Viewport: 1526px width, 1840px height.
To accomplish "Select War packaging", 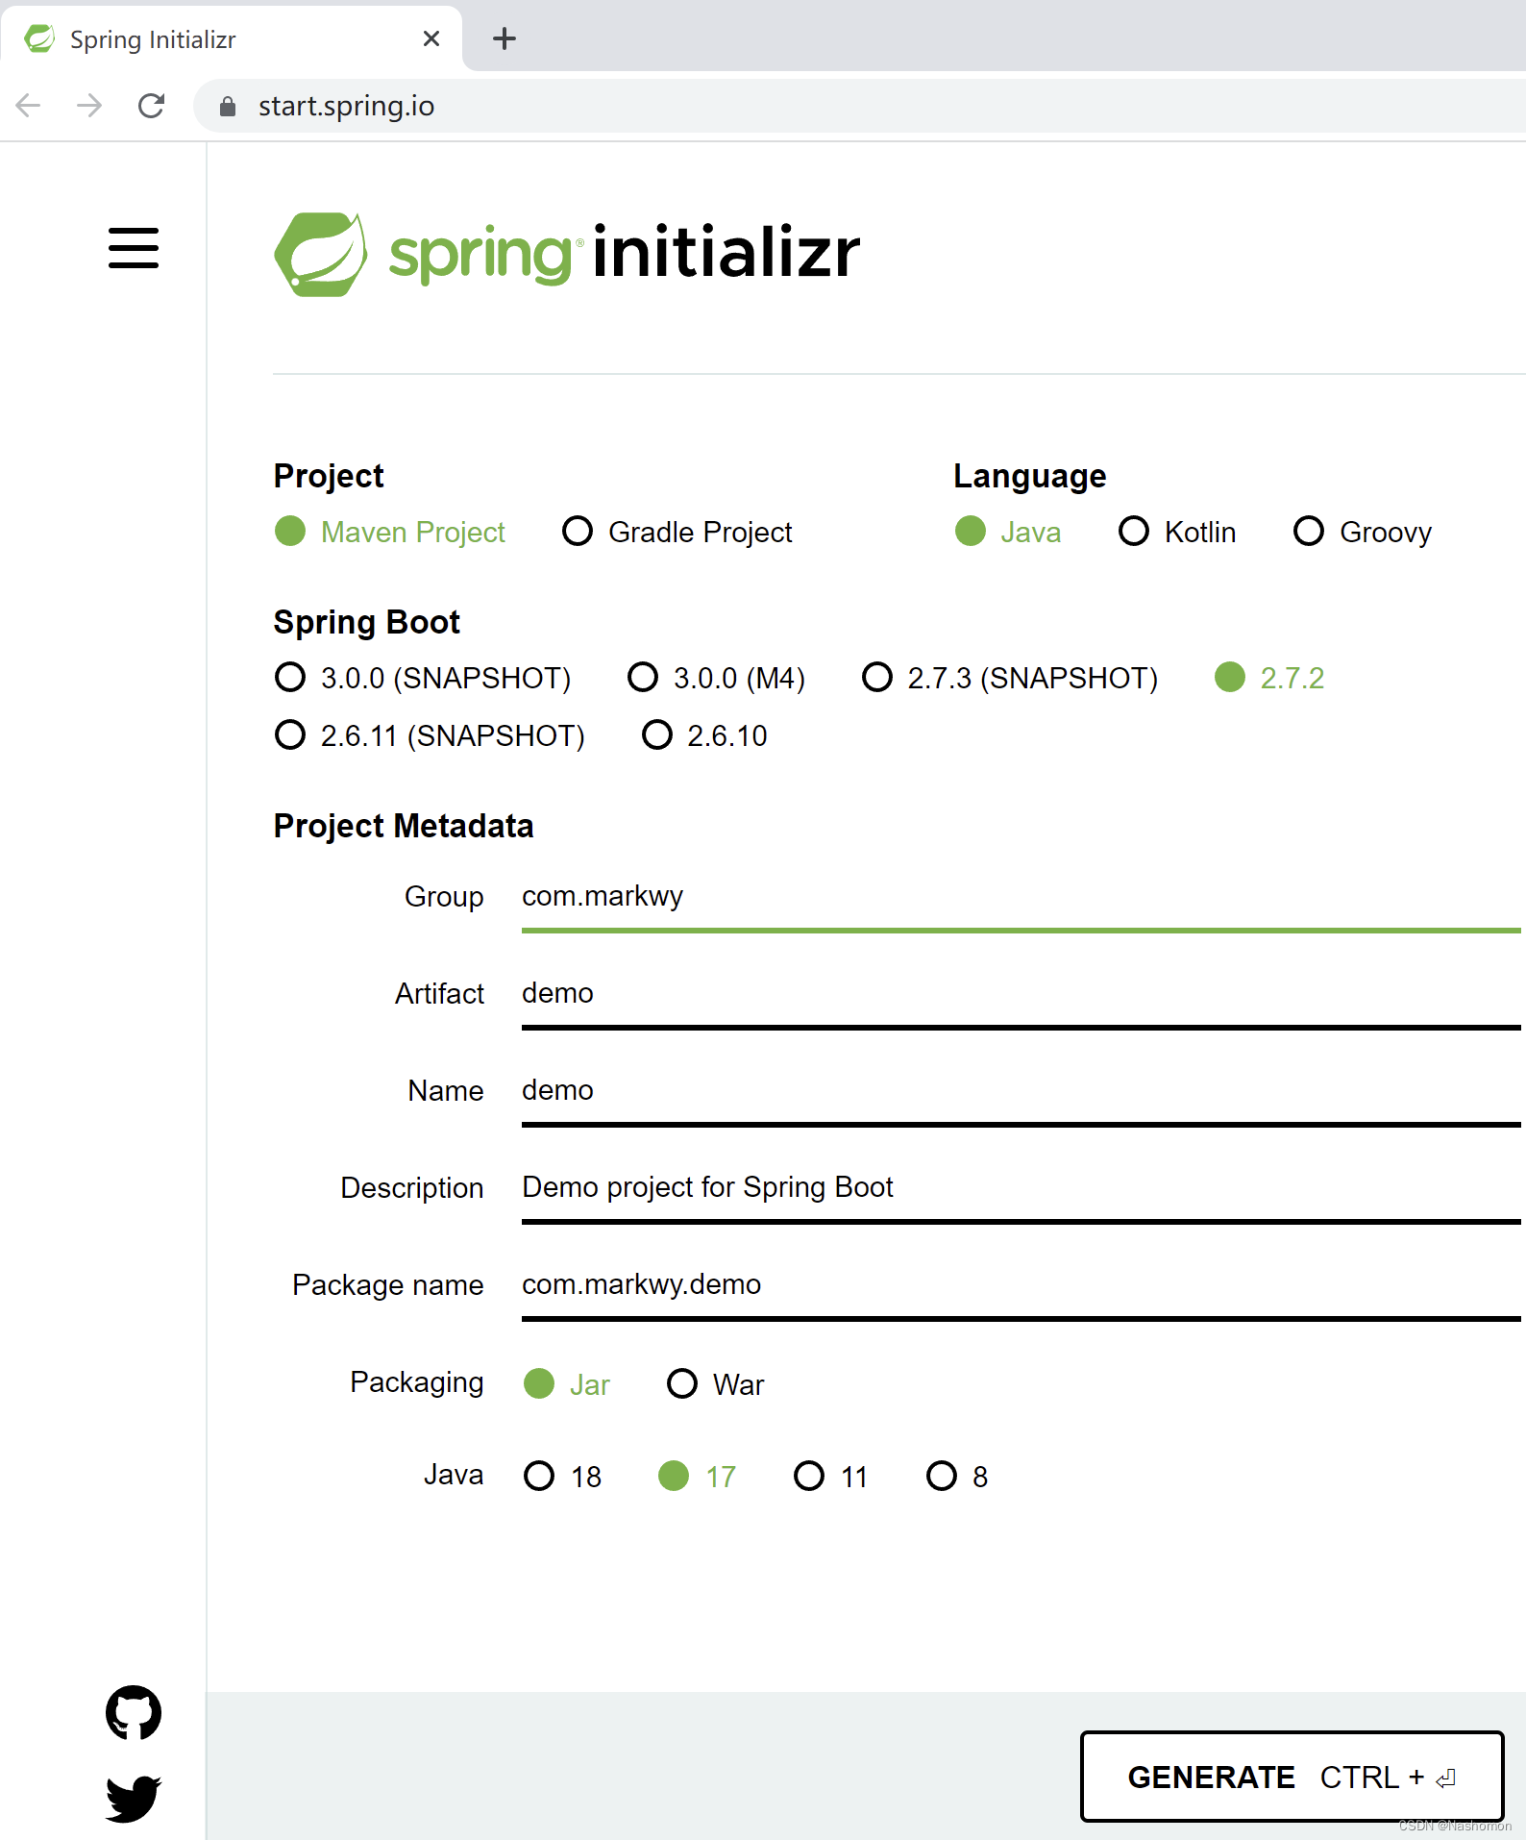I will coord(716,1384).
